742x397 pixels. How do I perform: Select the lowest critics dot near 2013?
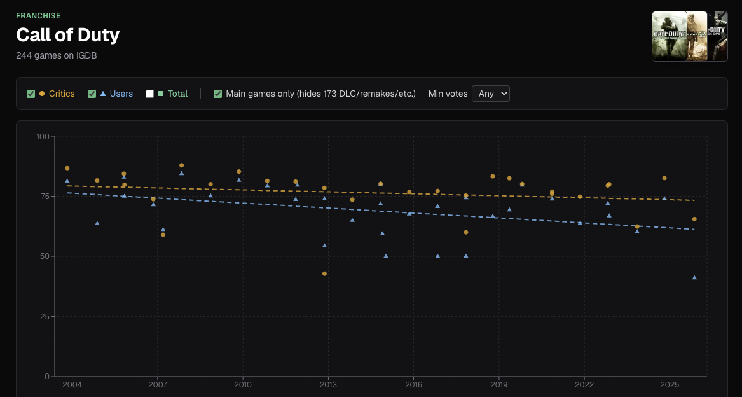(x=325, y=274)
